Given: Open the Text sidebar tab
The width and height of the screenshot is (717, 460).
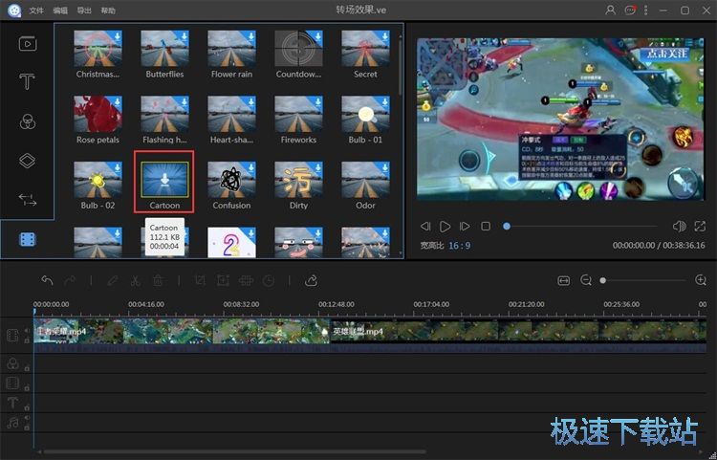Looking at the screenshot, I should 27,81.
